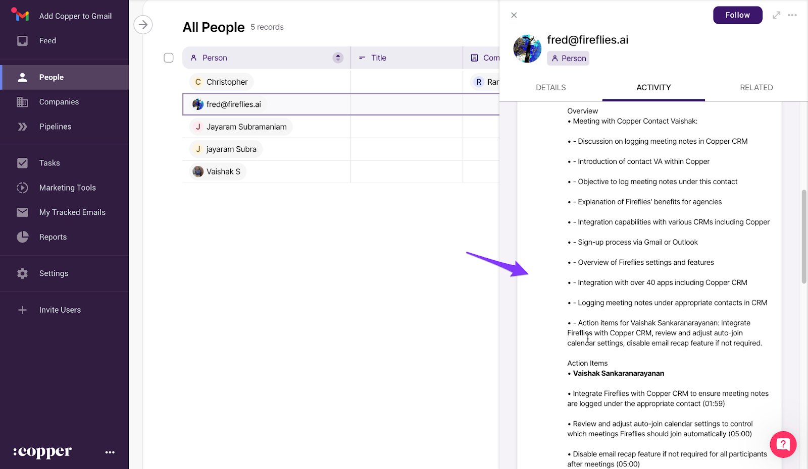Click the Christopher initial avatar
Viewport: 808px width, 469px height.
(x=198, y=82)
